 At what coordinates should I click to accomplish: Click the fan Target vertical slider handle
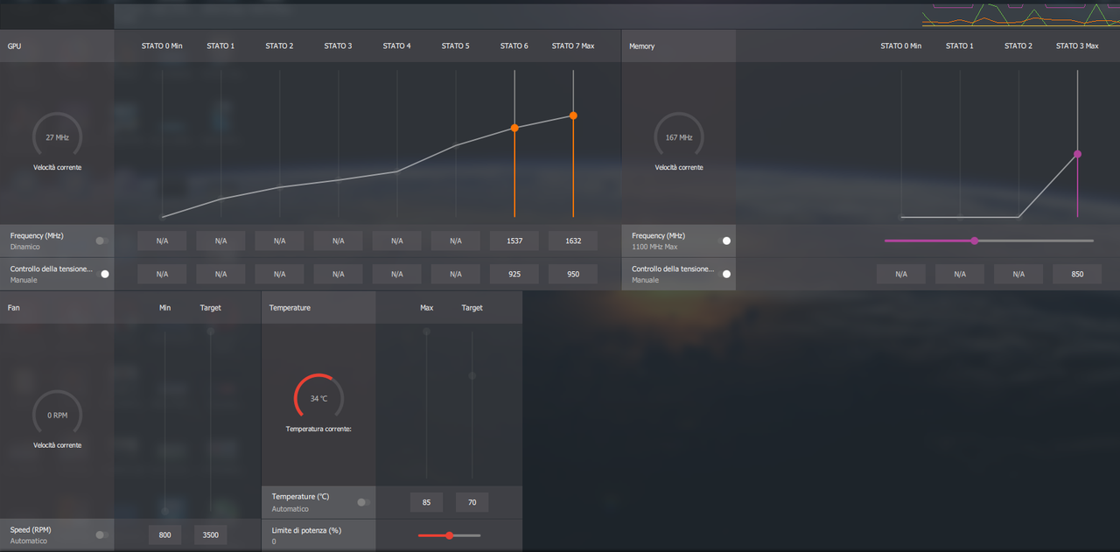point(211,332)
